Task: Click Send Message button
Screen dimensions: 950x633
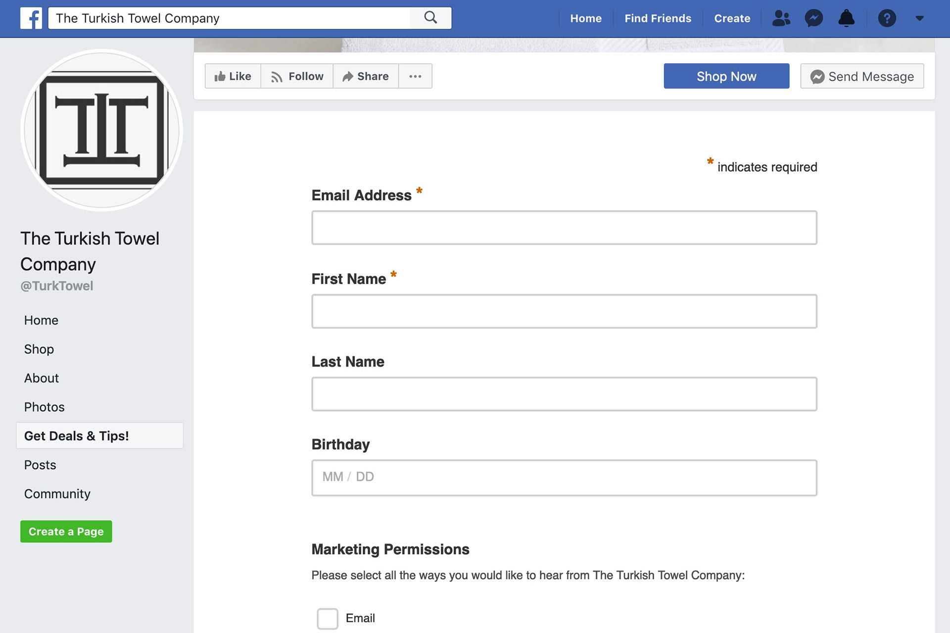Action: click(x=862, y=76)
